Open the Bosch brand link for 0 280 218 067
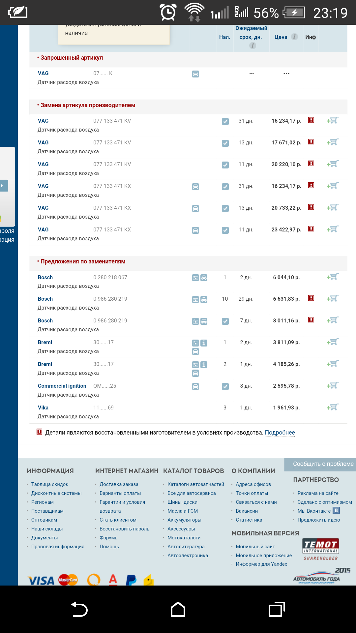356x633 pixels. tap(45, 277)
